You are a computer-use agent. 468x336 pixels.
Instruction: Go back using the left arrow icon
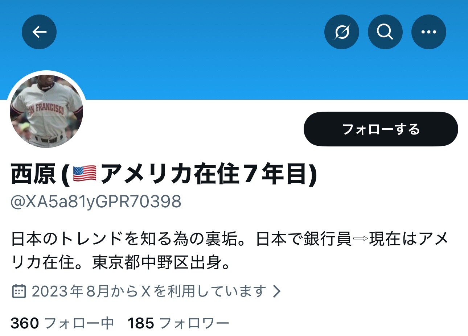click(x=39, y=32)
